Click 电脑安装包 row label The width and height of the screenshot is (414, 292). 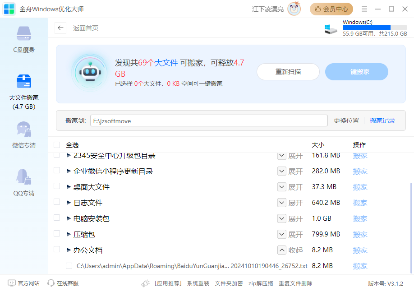(92, 218)
